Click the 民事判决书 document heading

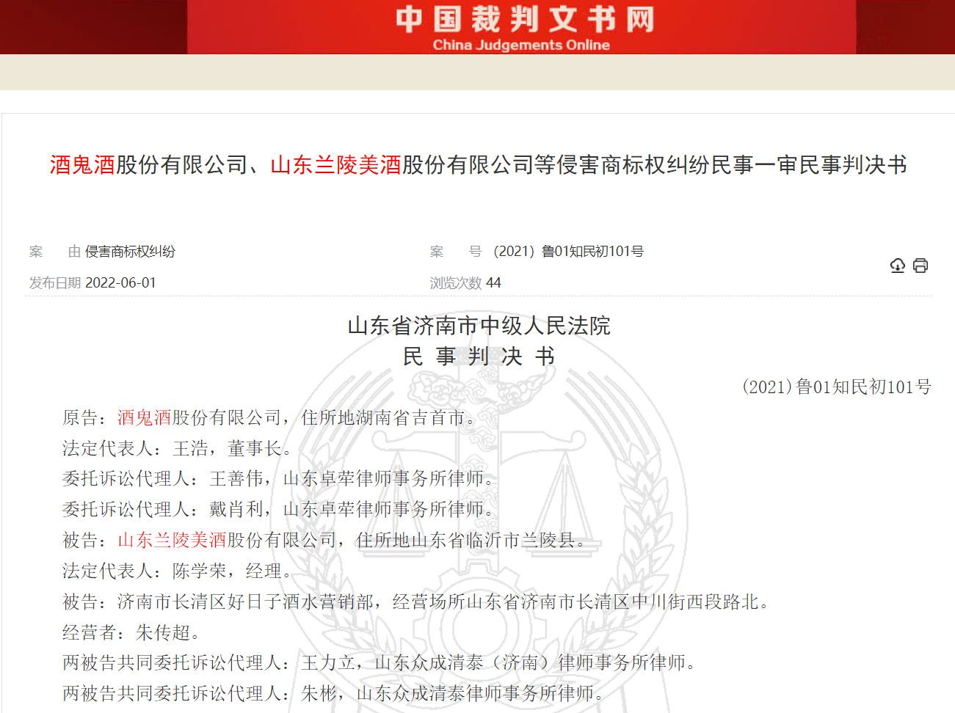479,356
